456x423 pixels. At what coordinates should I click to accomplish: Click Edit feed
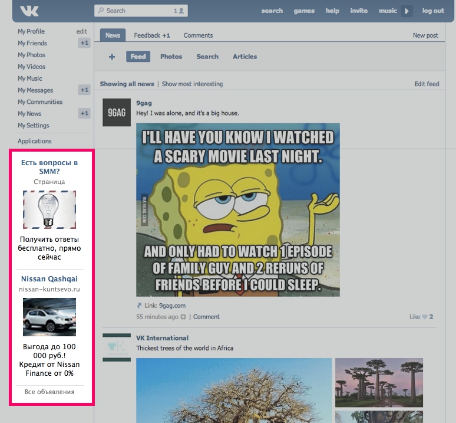click(427, 84)
